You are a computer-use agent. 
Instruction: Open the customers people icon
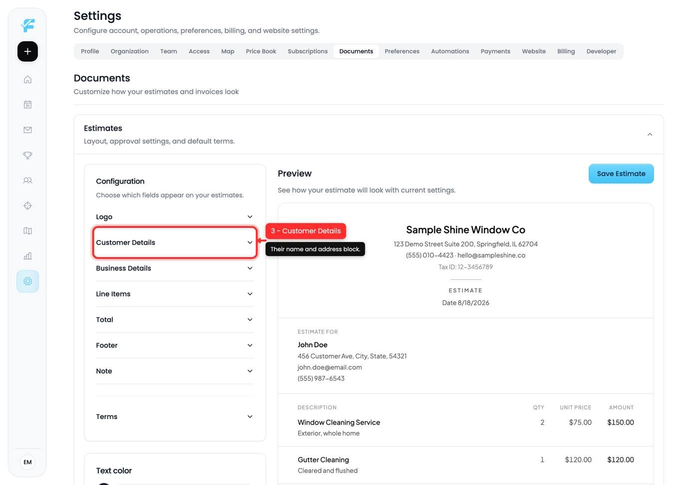coord(27,181)
